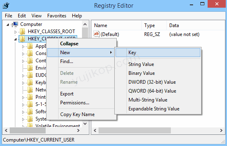Select New in the context menu
The width and height of the screenshot is (227, 146).
click(81, 53)
